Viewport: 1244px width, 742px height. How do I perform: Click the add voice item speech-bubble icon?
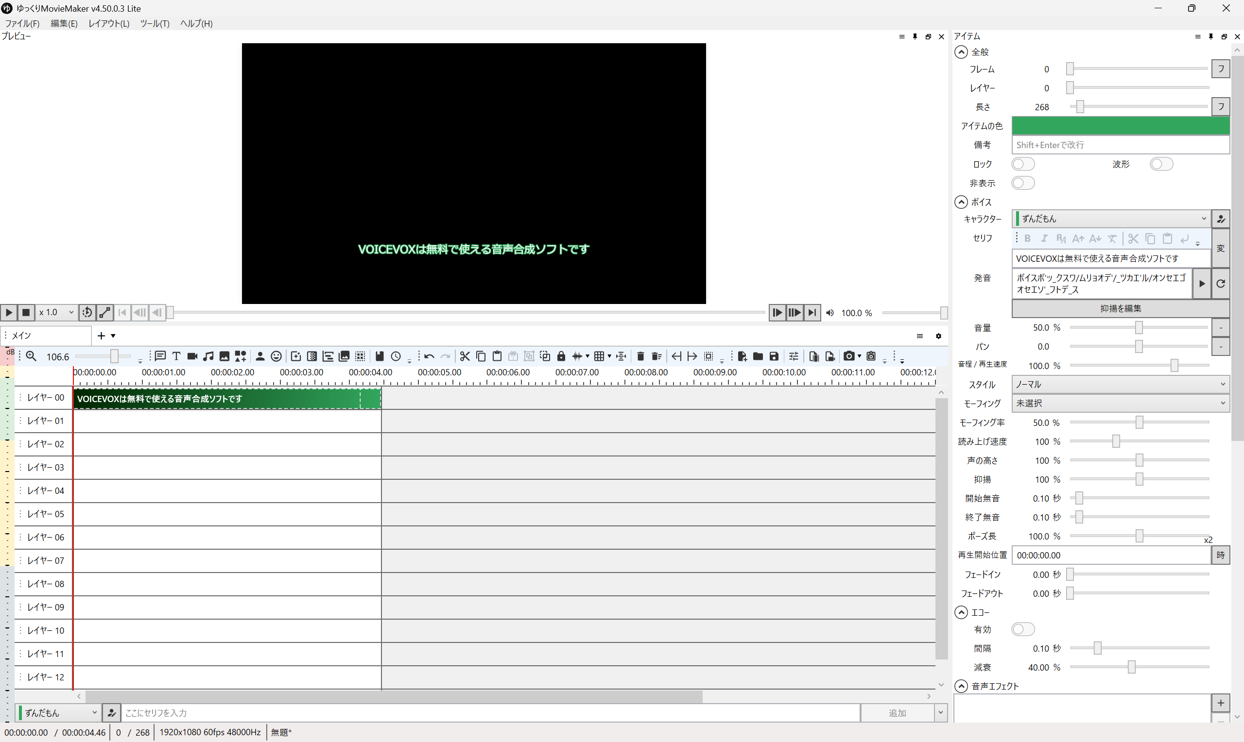[160, 356]
